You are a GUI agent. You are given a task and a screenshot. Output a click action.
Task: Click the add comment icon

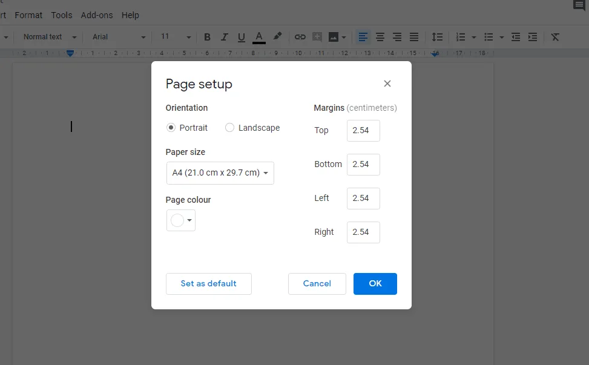[x=317, y=37]
